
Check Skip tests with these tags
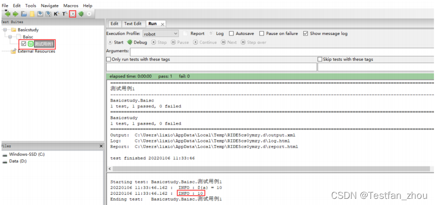pos(320,59)
